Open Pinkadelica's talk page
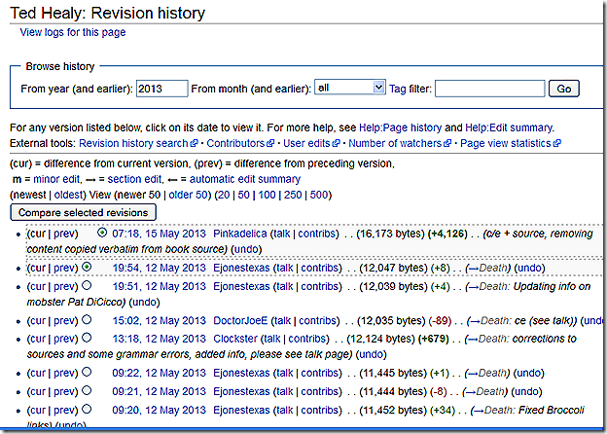 coord(282,234)
